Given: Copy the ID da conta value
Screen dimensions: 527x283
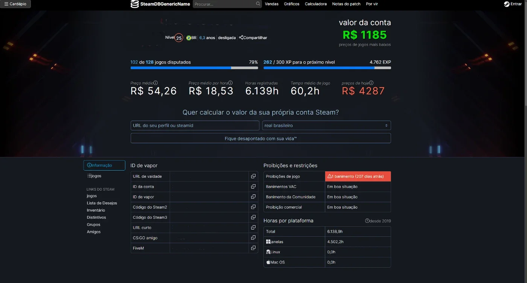Looking at the screenshot, I should (253, 186).
